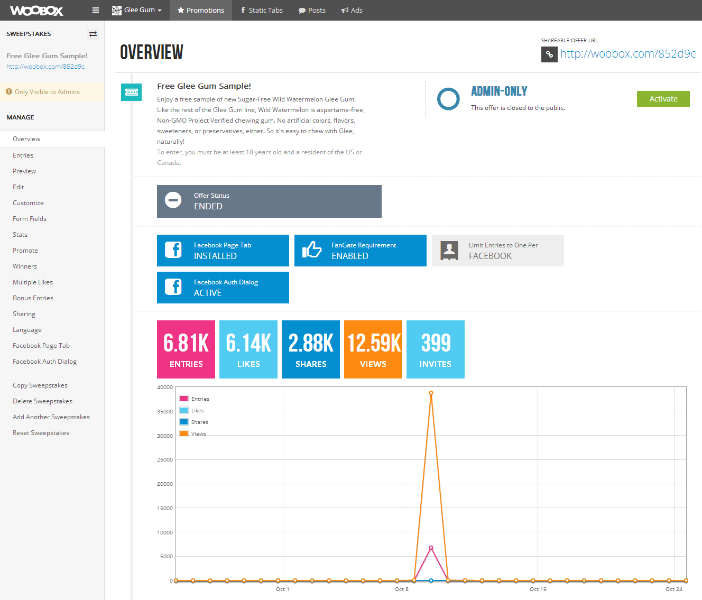
Task: Click the Free Glee Gum Sample! heading
Action: pyautogui.click(x=204, y=86)
